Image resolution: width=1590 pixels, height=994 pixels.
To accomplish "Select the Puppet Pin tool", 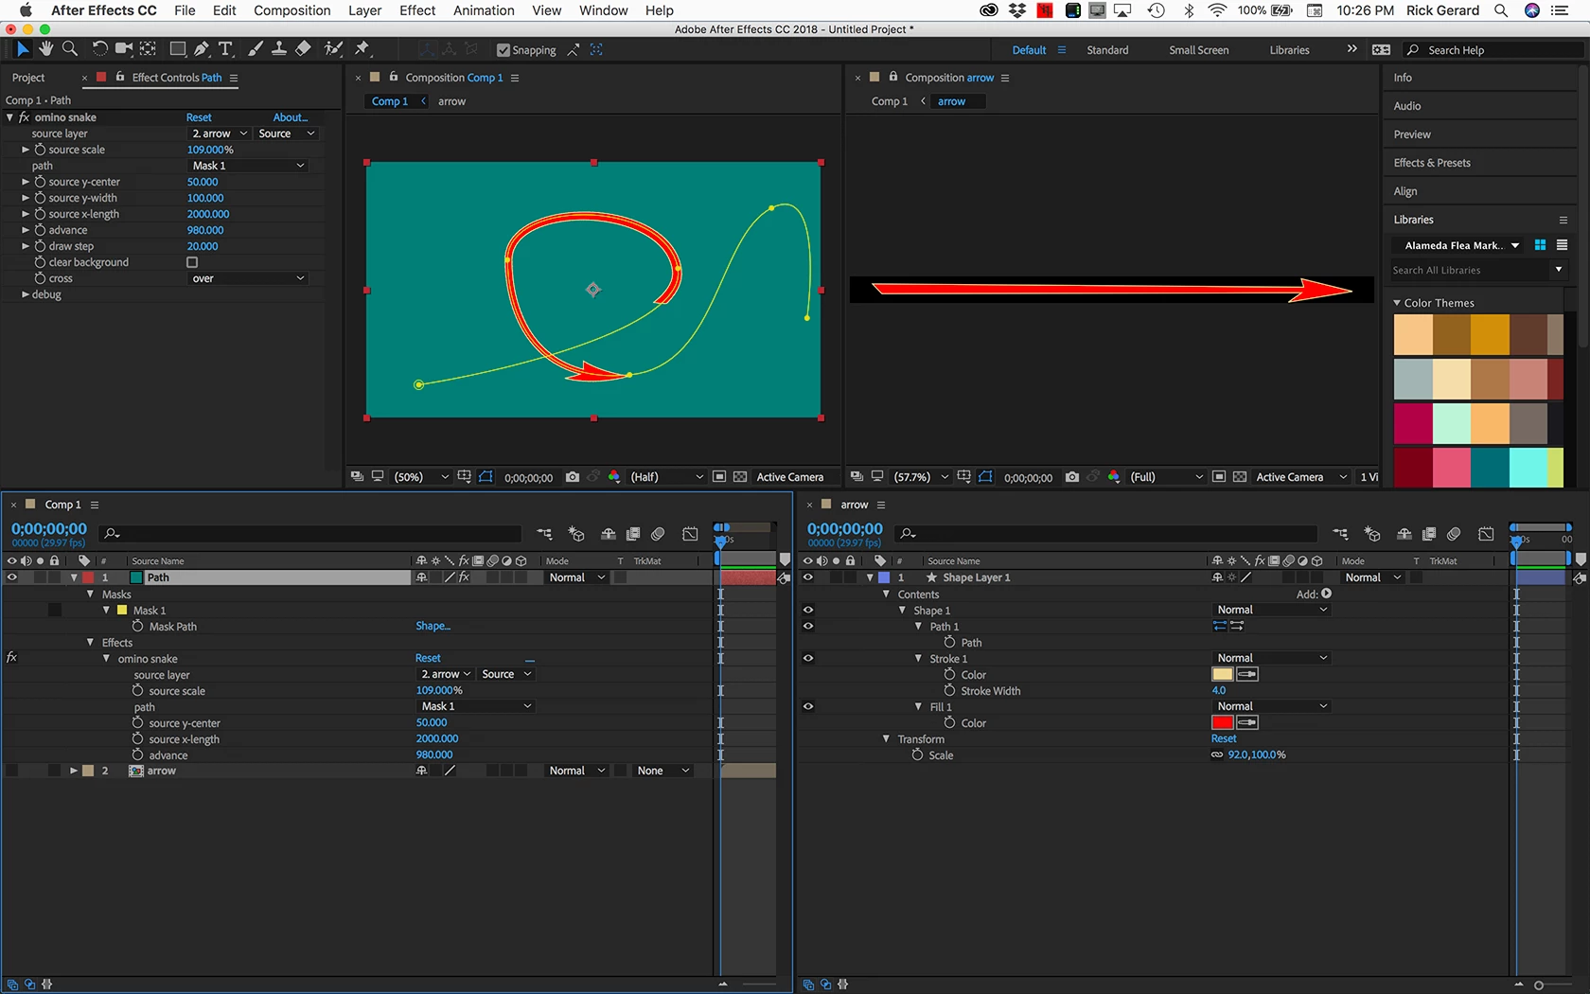I will 362,49.
